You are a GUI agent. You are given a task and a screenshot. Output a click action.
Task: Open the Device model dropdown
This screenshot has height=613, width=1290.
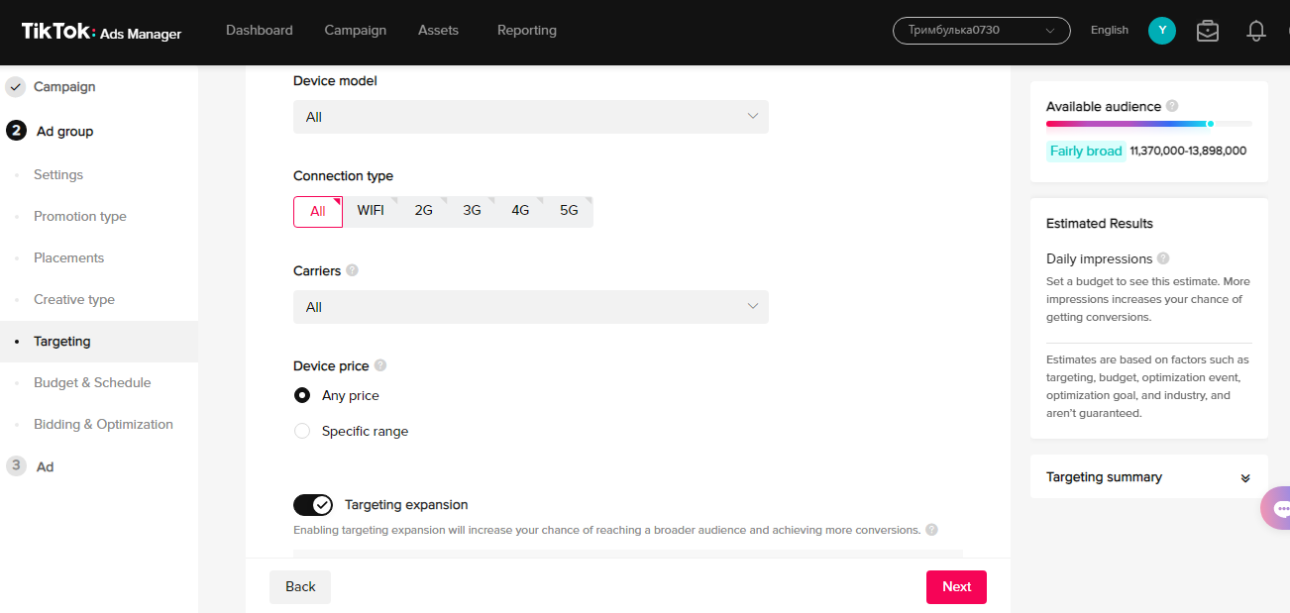[530, 117]
